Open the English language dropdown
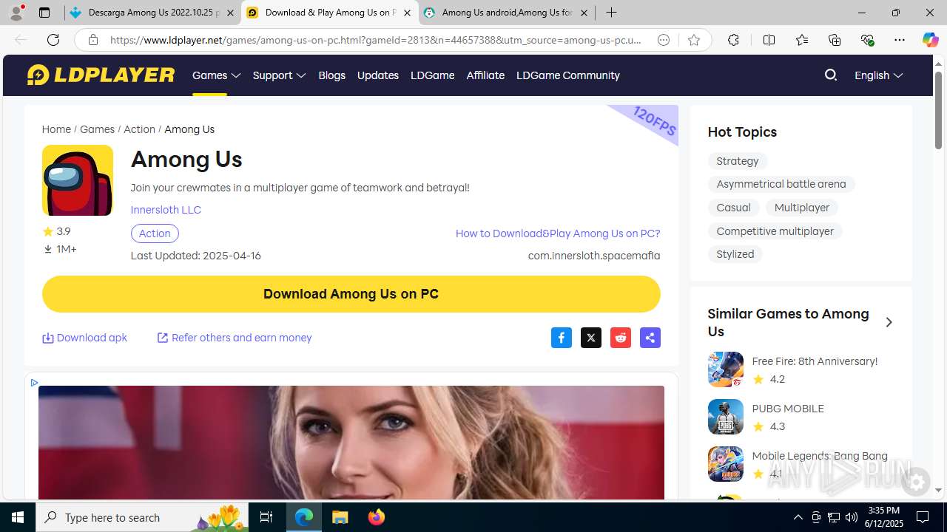947x532 pixels. coord(878,75)
